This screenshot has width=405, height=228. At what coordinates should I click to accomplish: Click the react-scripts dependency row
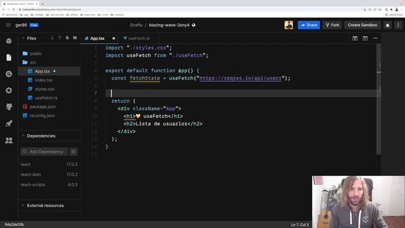pos(49,184)
